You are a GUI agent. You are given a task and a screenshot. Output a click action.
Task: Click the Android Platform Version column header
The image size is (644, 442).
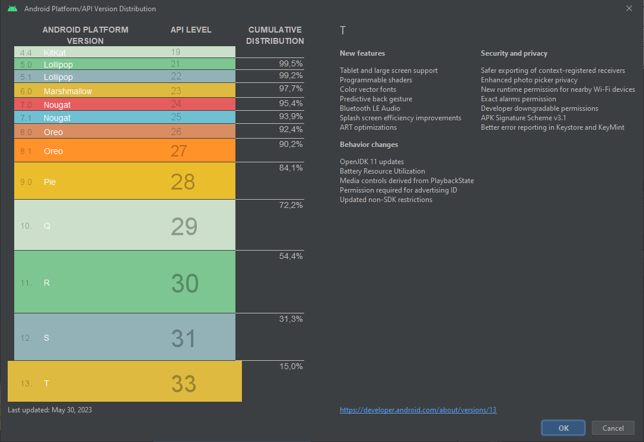point(85,36)
